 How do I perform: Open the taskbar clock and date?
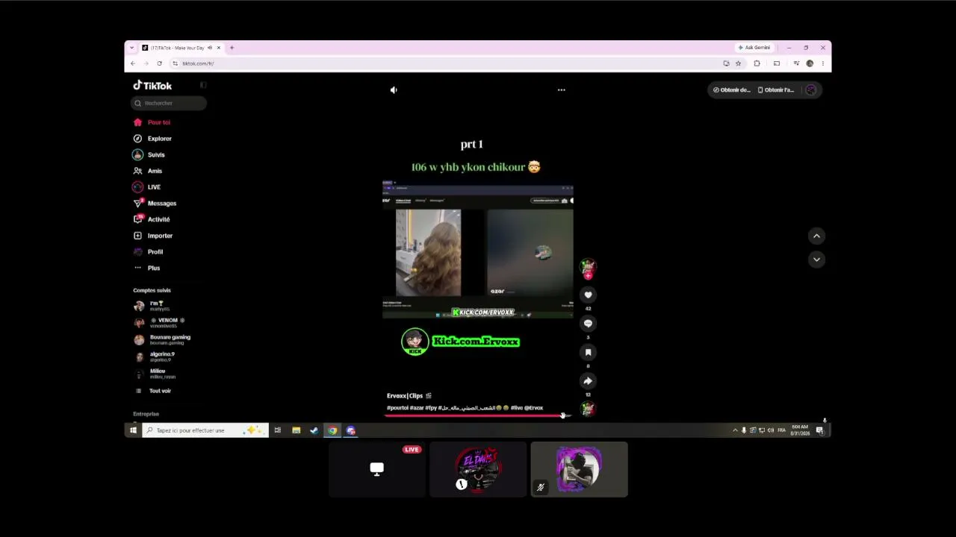pos(800,430)
